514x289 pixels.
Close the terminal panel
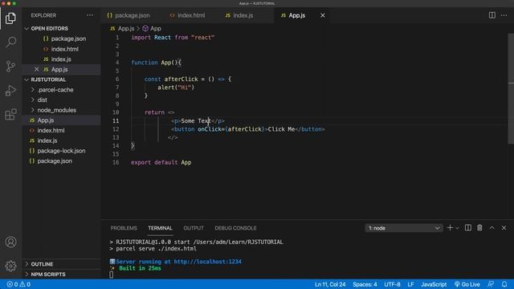504,228
